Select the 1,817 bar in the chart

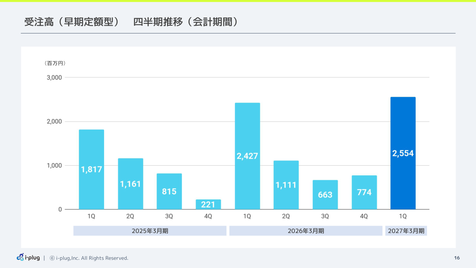[91, 169]
